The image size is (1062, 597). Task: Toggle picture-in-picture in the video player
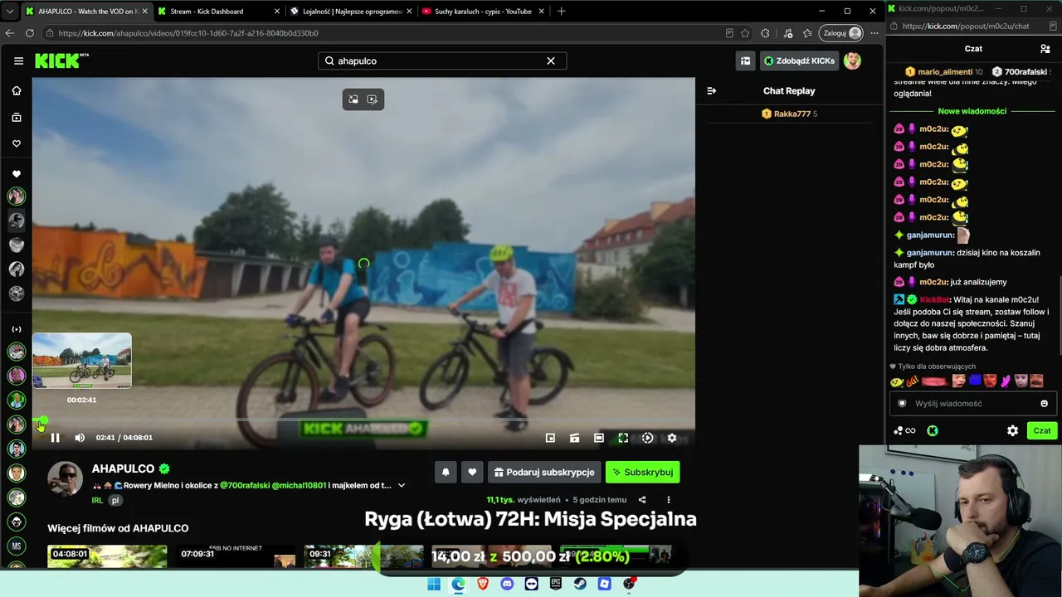[550, 438]
